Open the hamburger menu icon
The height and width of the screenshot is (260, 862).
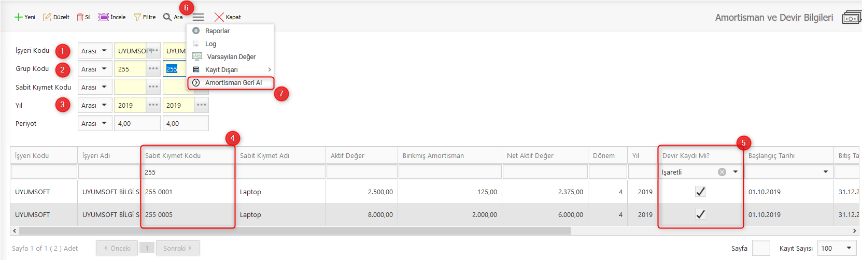(199, 17)
